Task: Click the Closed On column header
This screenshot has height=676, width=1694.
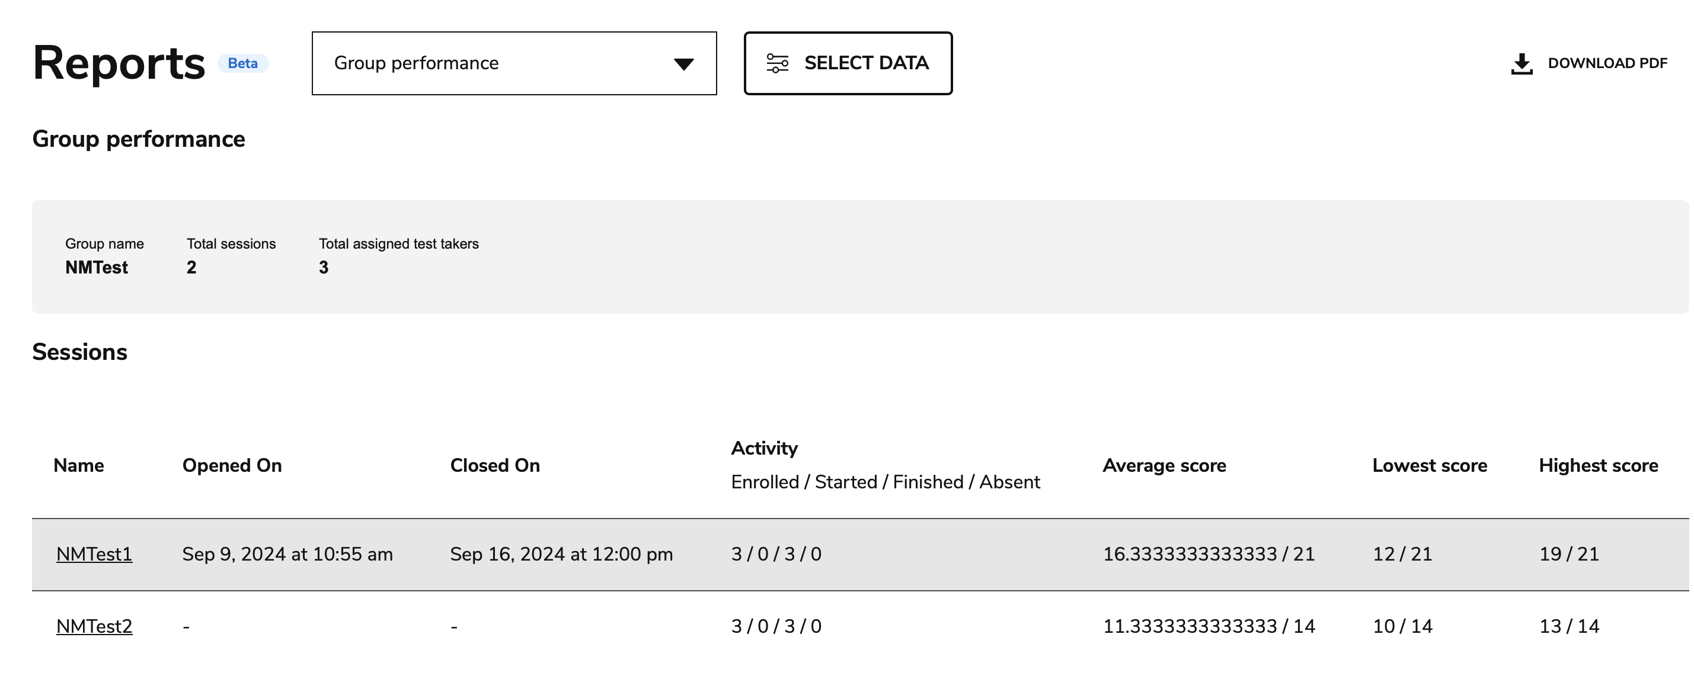Action: coord(494,465)
